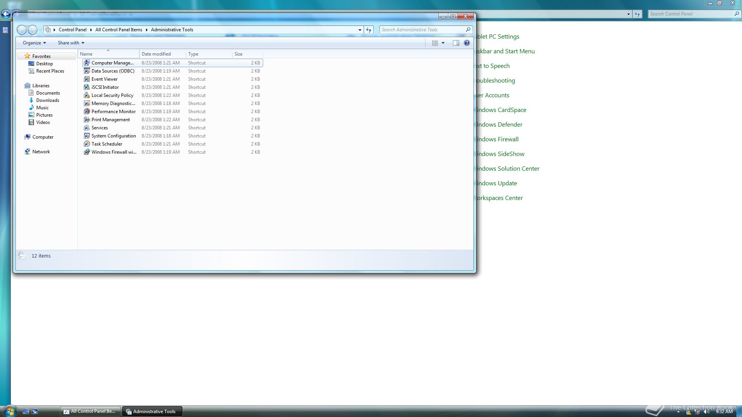
Task: Open Windows Firewall link in Control Panel
Action: (x=497, y=139)
